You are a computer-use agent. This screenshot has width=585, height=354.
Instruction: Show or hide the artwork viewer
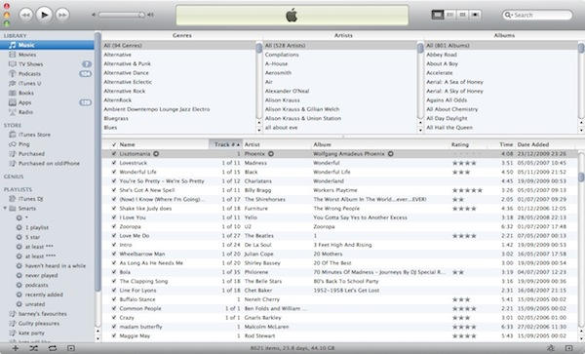point(71,348)
